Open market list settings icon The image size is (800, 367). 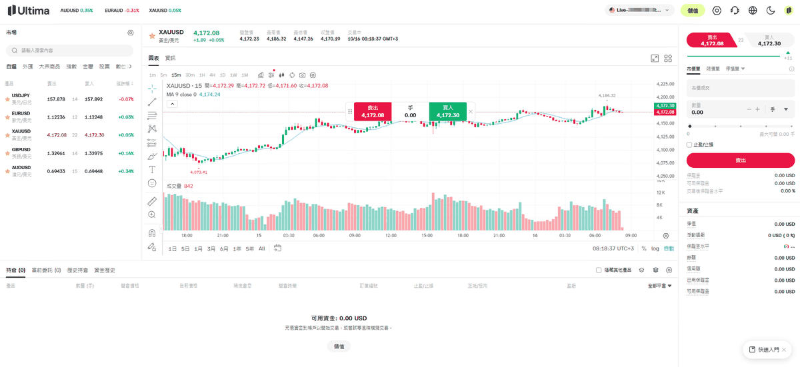coord(131,33)
